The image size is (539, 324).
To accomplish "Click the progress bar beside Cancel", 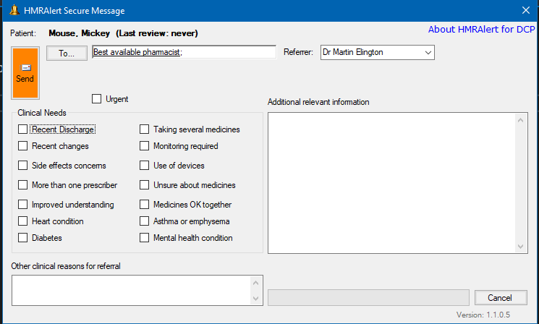I will coord(368,298).
